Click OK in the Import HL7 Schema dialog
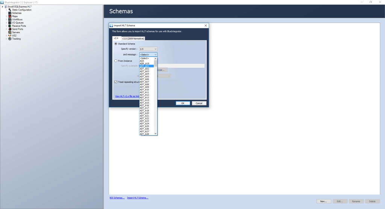The width and height of the screenshot is (385, 209). coord(183,103)
